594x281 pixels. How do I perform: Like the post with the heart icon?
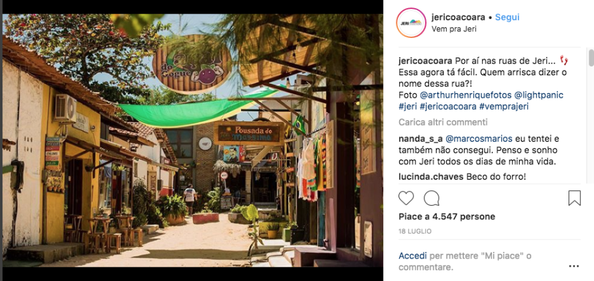coord(406,198)
